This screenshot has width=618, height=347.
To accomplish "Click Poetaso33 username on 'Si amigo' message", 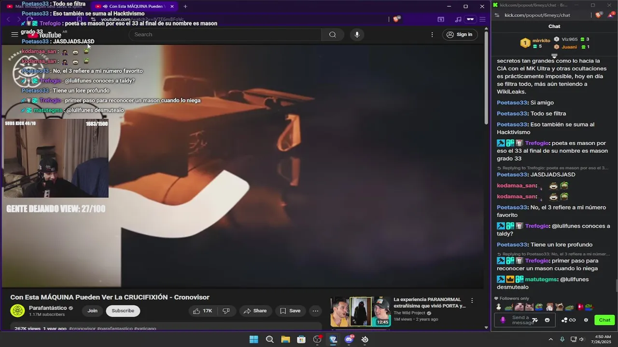I will pos(512,103).
